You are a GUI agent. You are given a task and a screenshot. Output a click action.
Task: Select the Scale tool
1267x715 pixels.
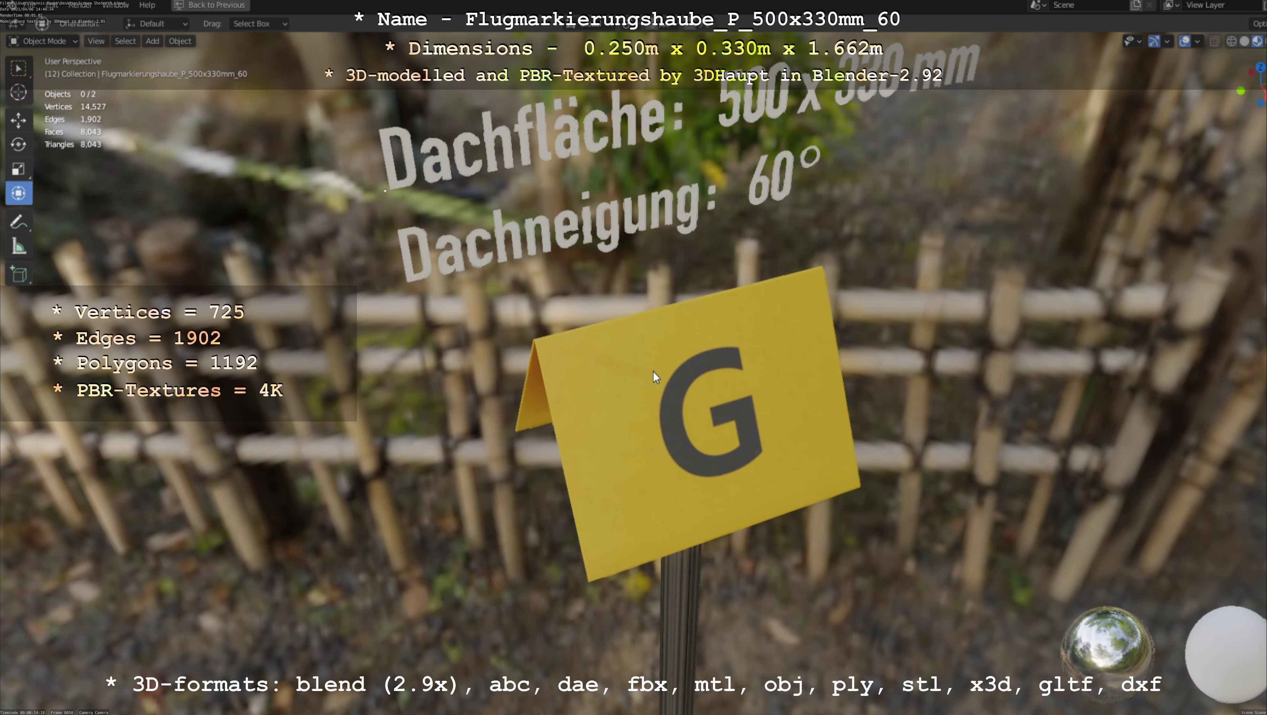click(19, 169)
